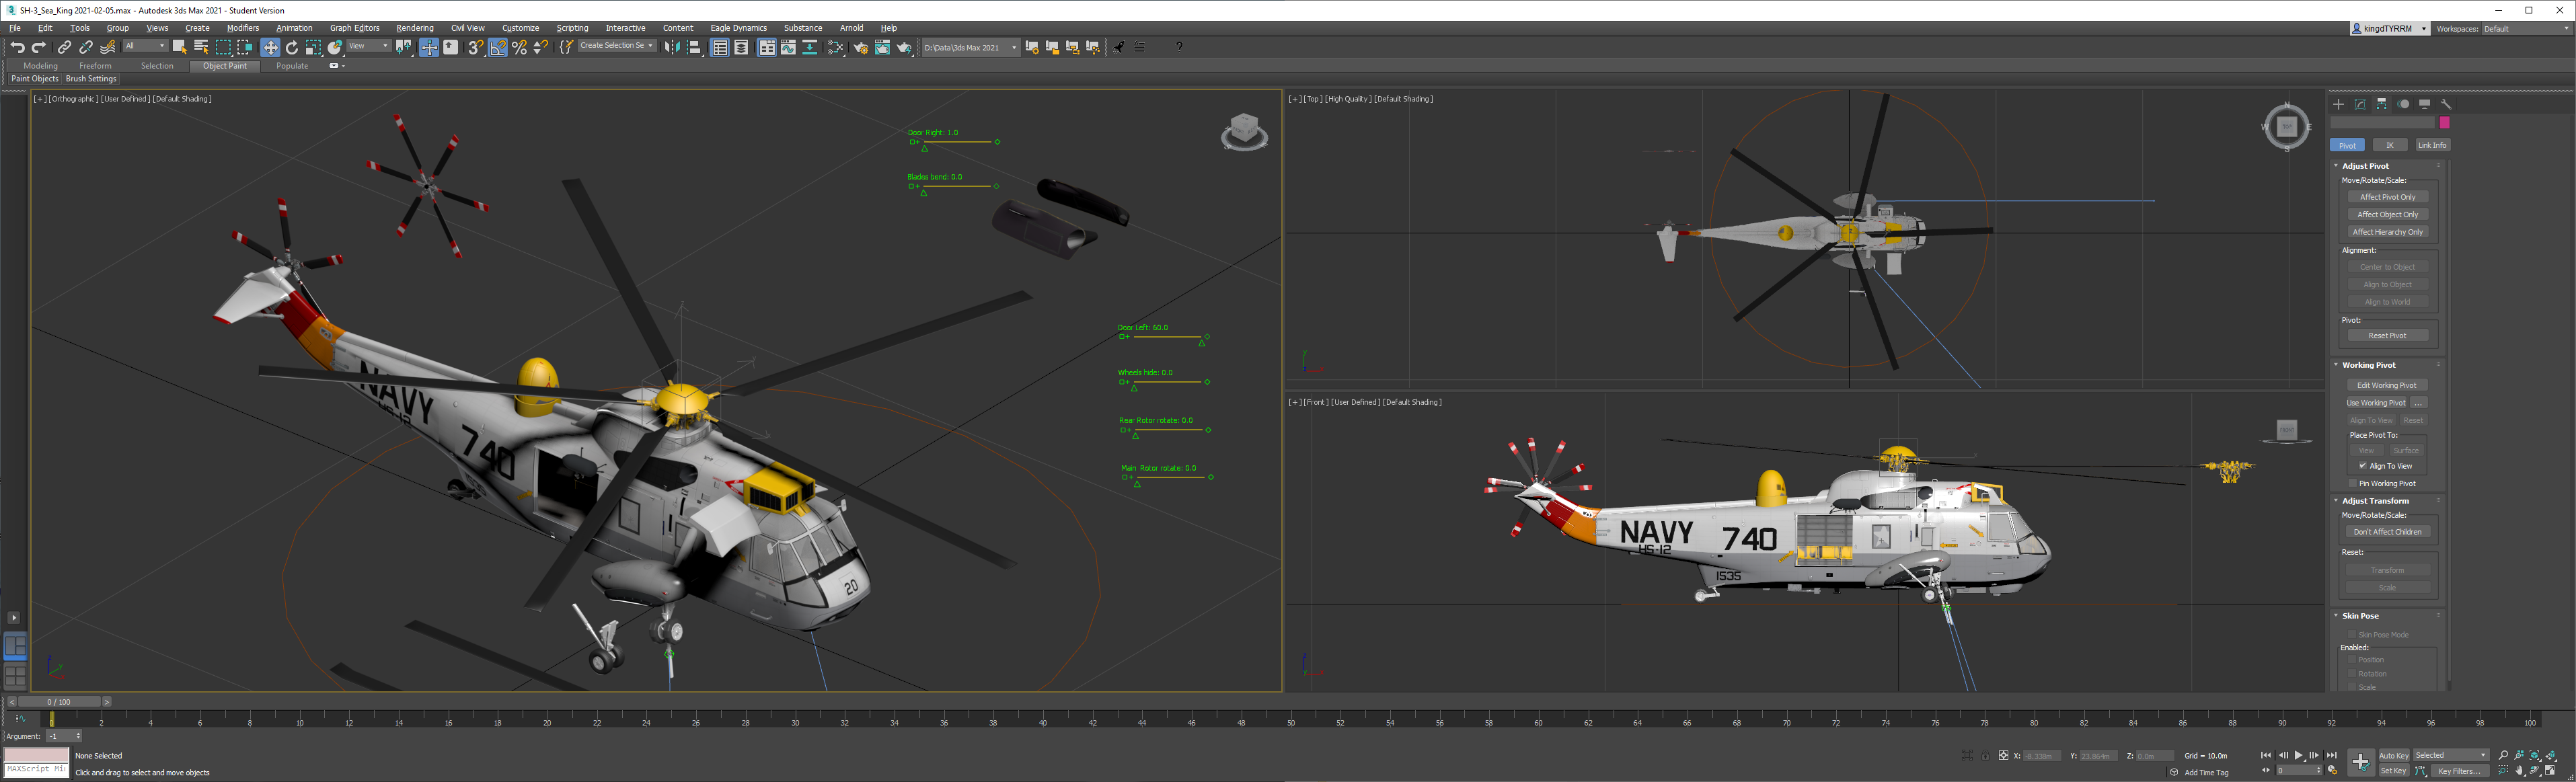
Task: Open the Modify command panel tab
Action: (2360, 104)
